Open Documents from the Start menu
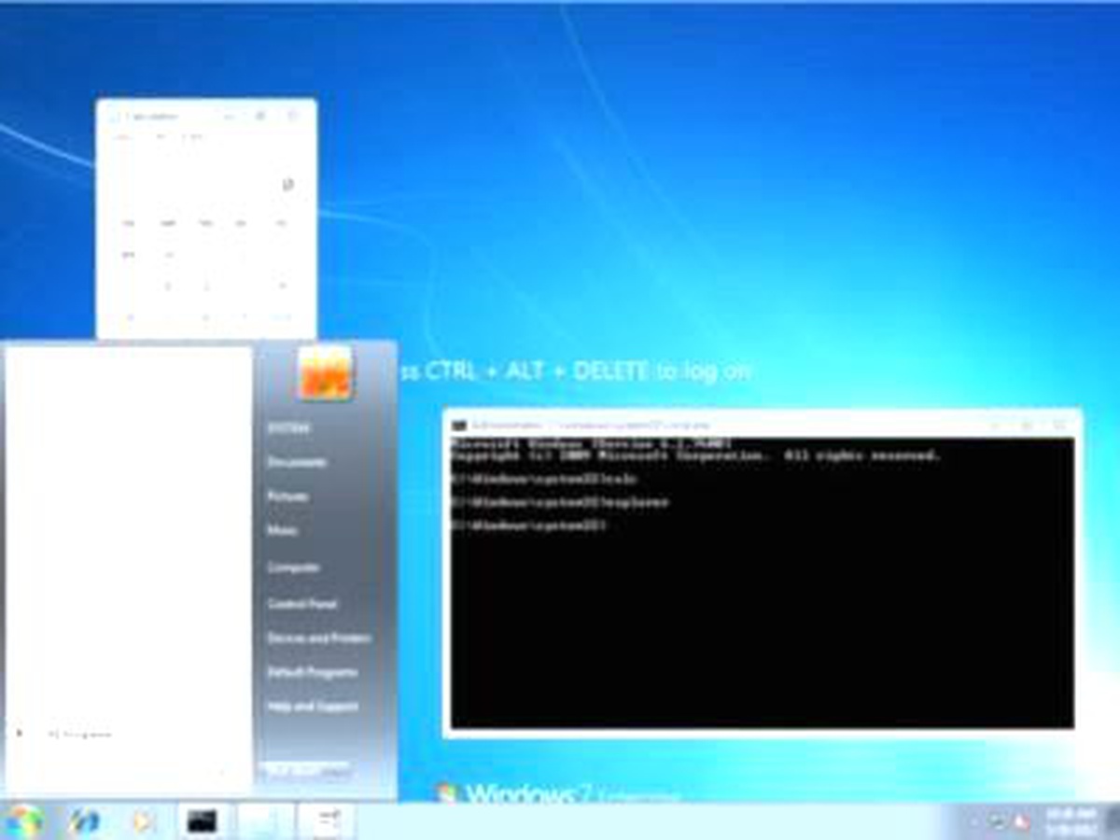This screenshot has width=1120, height=840. tap(297, 462)
